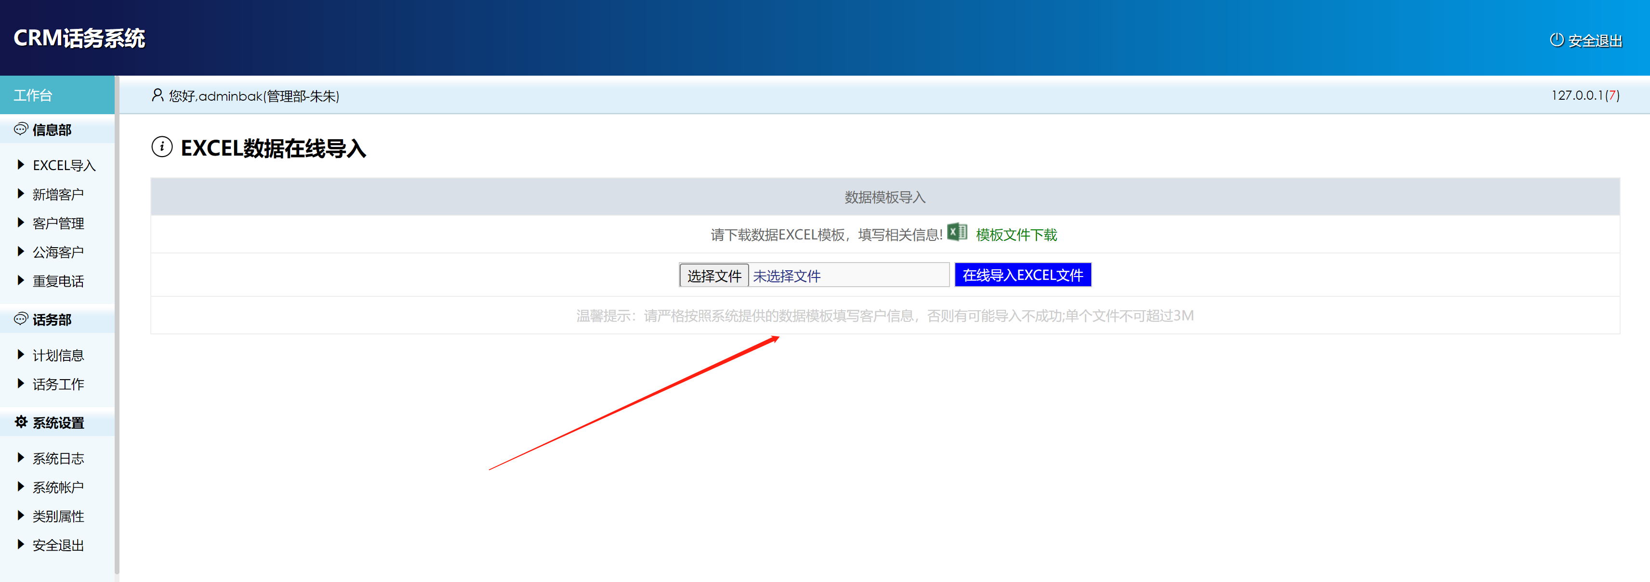This screenshot has height=582, width=1650.
Task: Expand the 话务部 section header
Action: click(51, 319)
